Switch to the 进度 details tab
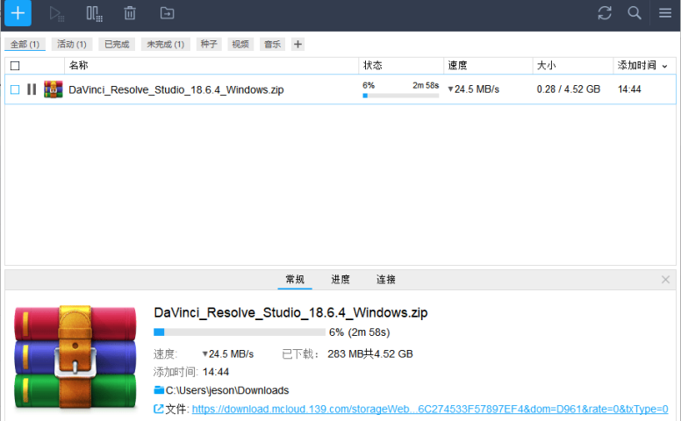Image resolution: width=681 pixels, height=421 pixels. [340, 280]
